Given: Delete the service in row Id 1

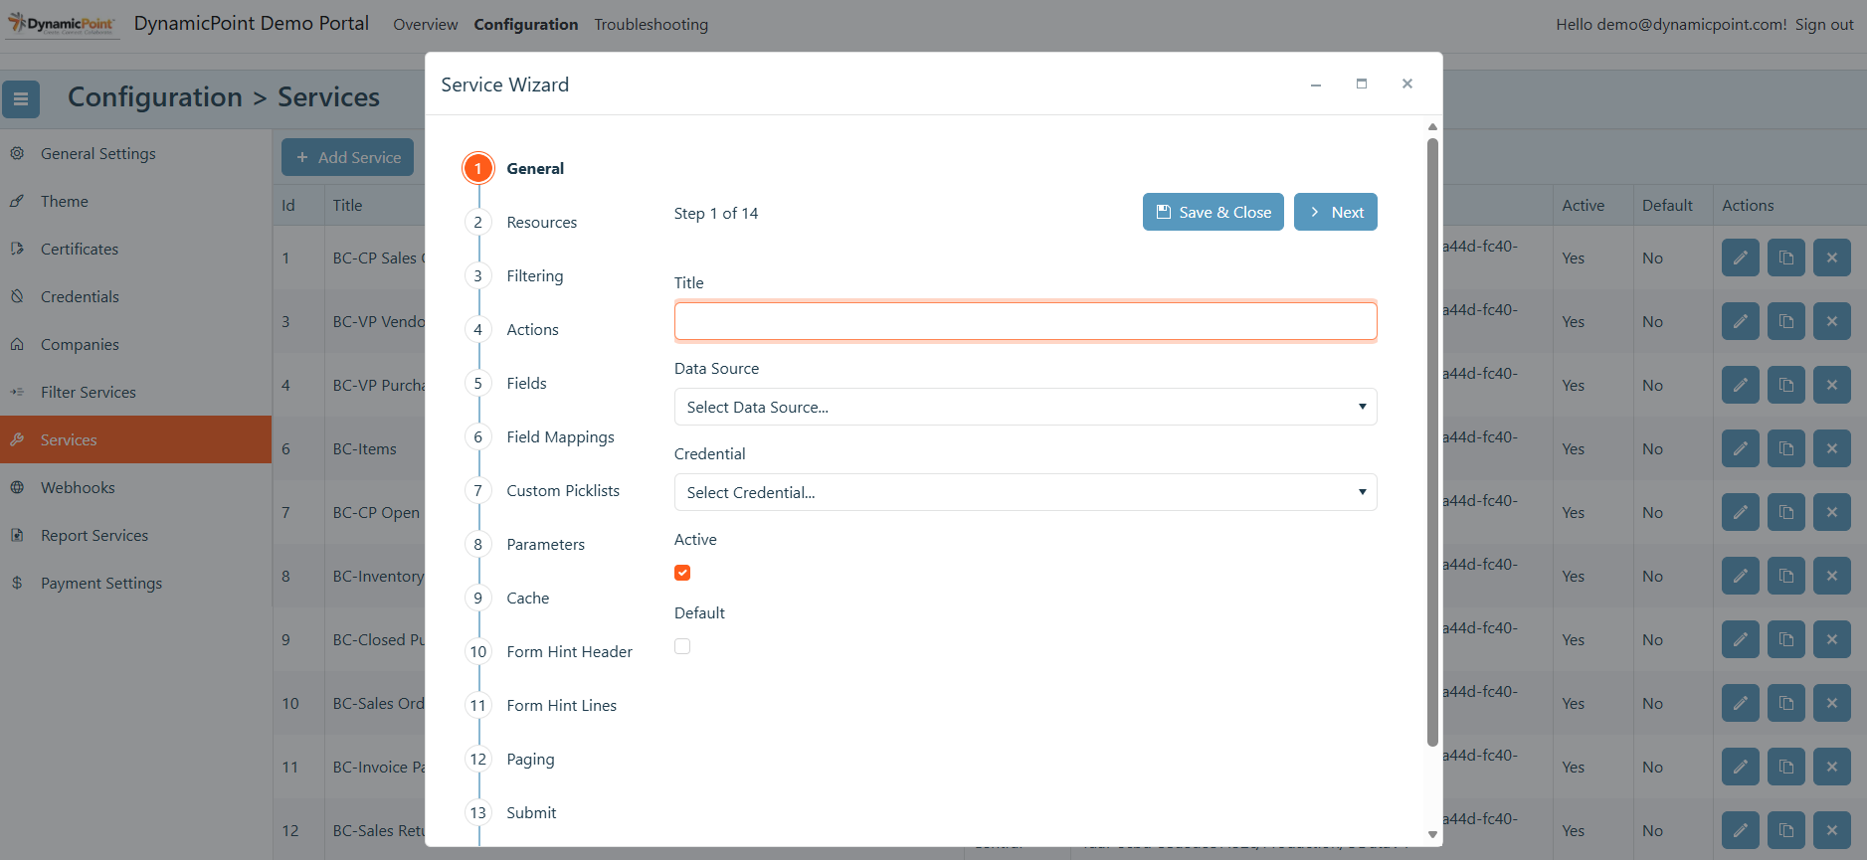Looking at the screenshot, I should tap(1831, 258).
